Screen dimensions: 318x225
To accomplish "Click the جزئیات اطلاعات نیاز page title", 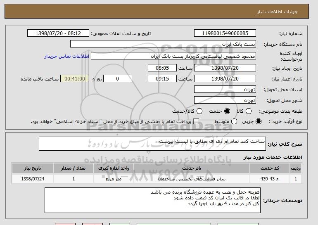I will click(277, 12).
